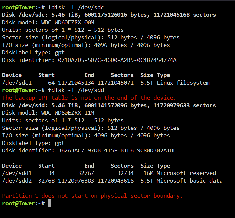Click the 'Partition 1 does not start' warning

[92, 196]
